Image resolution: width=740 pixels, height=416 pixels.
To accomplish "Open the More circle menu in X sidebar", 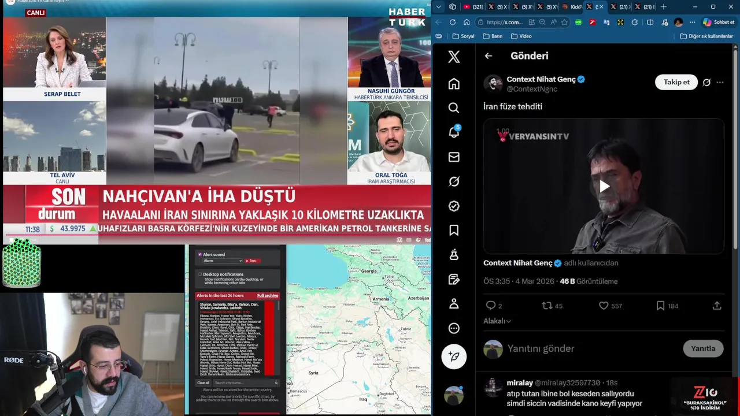I will 454,328.
